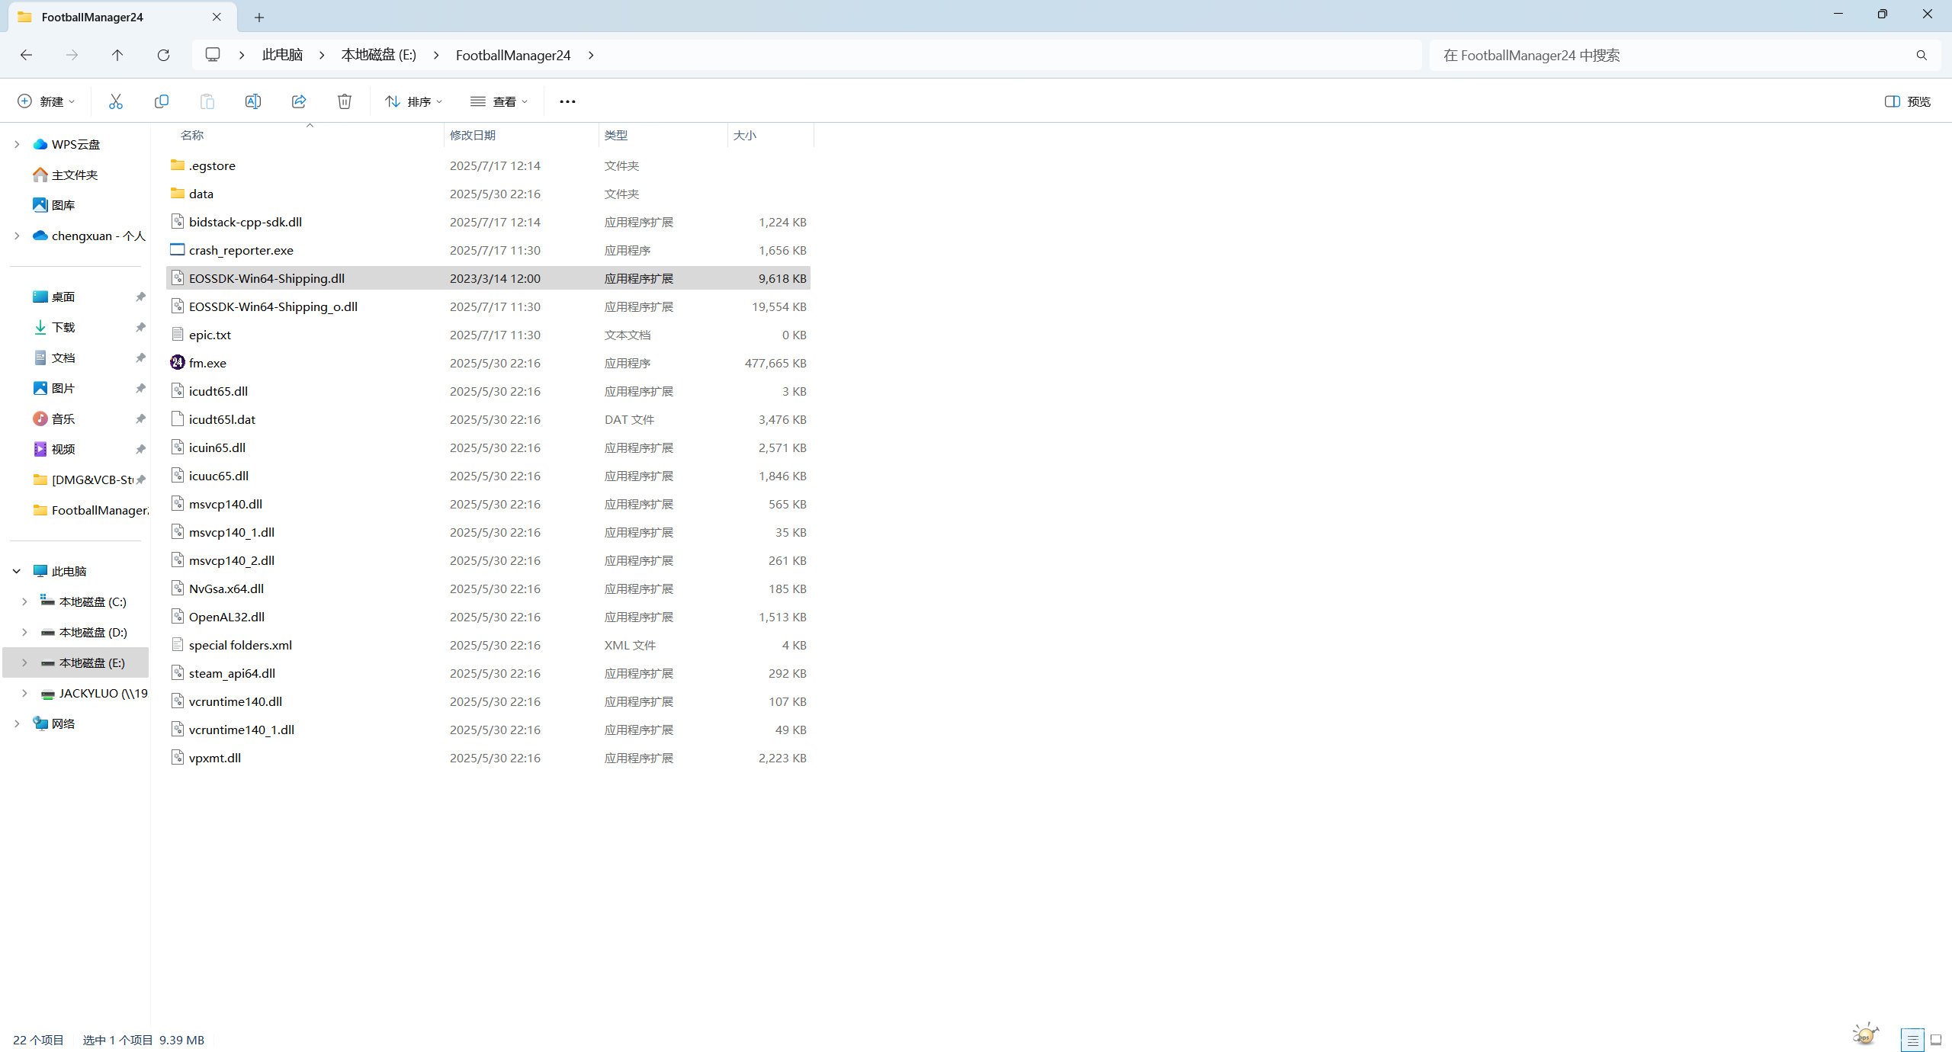Click the Cut scissors icon
Viewport: 1952px width, 1052px height.
point(116,101)
